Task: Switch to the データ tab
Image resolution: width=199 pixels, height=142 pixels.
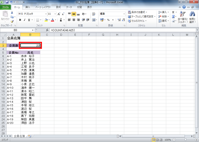Action: point(69,7)
